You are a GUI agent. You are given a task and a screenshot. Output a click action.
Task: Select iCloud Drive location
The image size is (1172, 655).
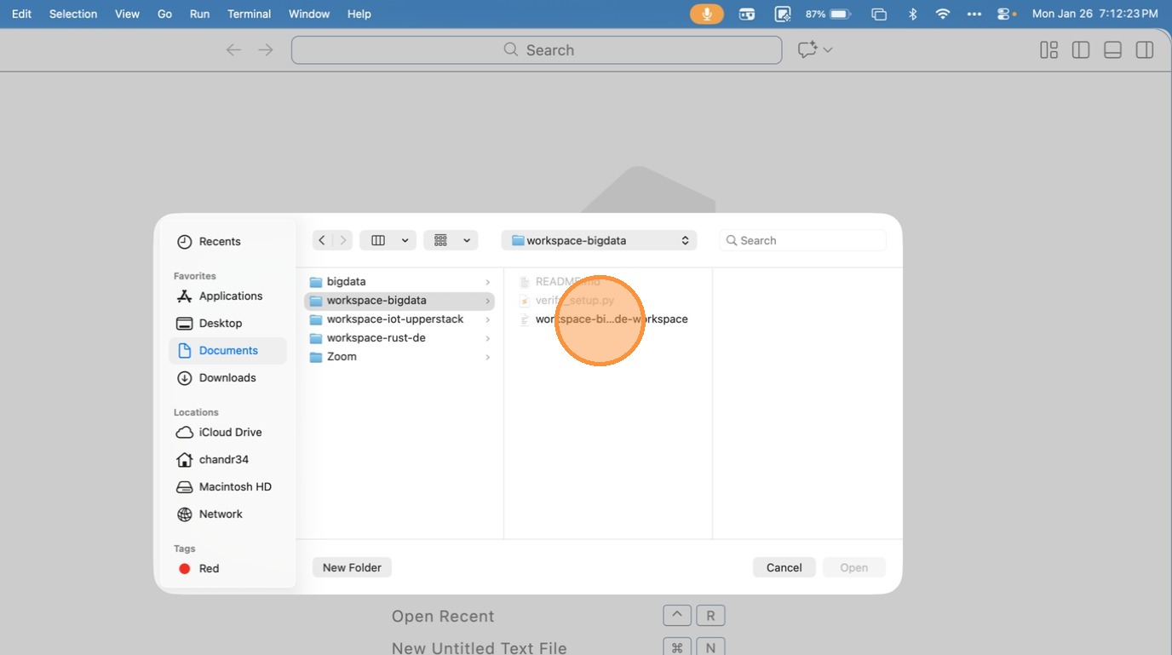(228, 433)
